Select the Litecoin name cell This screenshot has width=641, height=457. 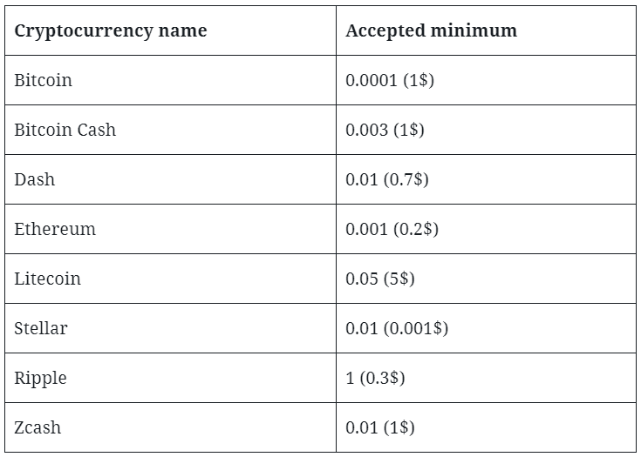170,279
